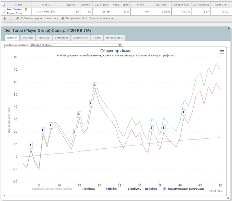Sort by the Игрок column header

19,5
